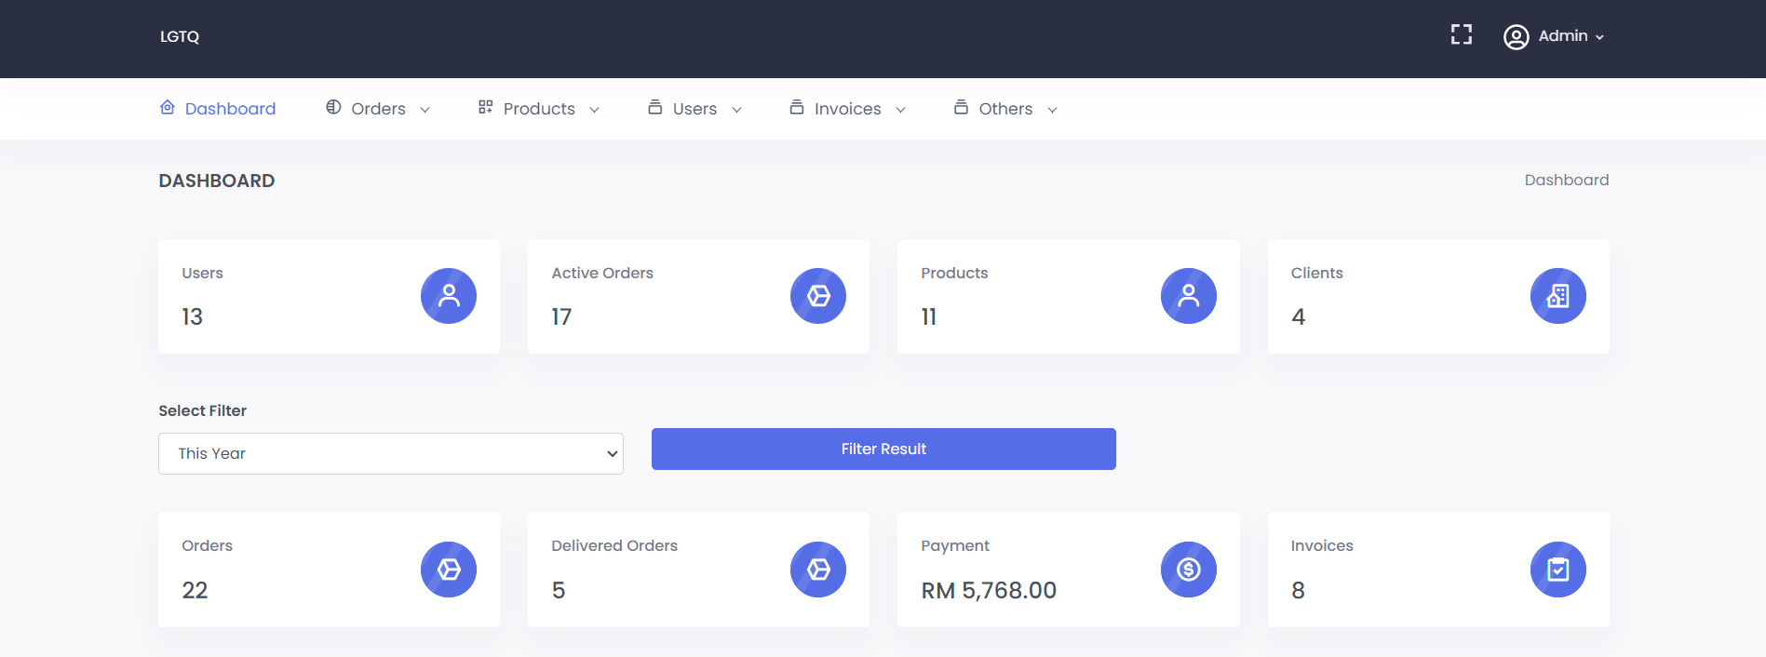
Task: Click the LGTQ brand logo link
Action: [180, 36]
